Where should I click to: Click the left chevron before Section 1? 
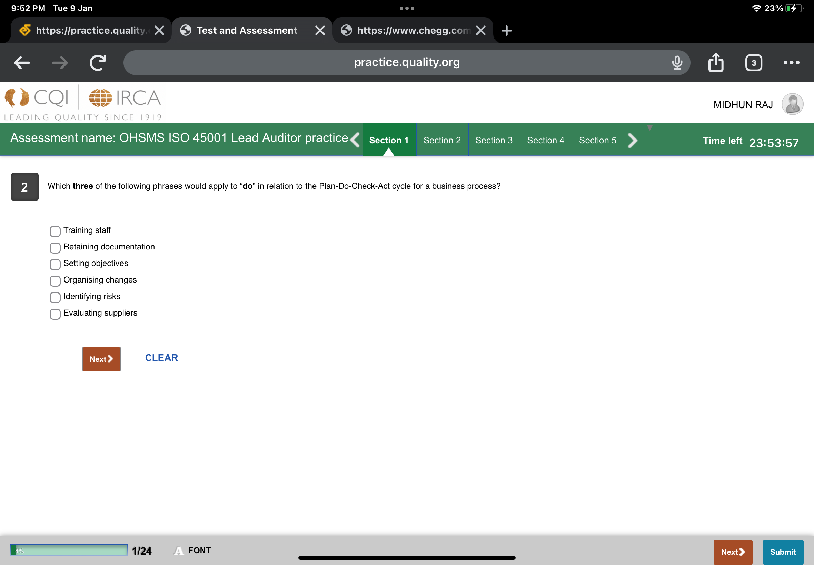[355, 140]
